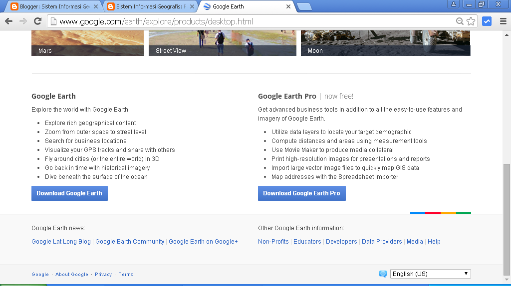The width and height of the screenshot is (511, 286).
Task: Open the English (US) language dropdown
Action: click(x=430, y=274)
